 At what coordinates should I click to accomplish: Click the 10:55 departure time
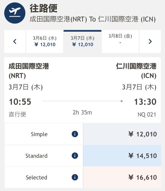coord(20,102)
